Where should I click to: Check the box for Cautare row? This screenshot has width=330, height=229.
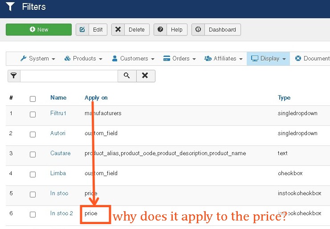pos(33,154)
